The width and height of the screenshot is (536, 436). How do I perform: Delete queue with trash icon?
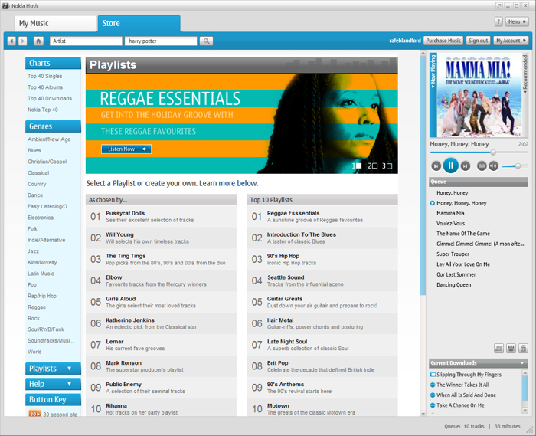[x=523, y=348]
